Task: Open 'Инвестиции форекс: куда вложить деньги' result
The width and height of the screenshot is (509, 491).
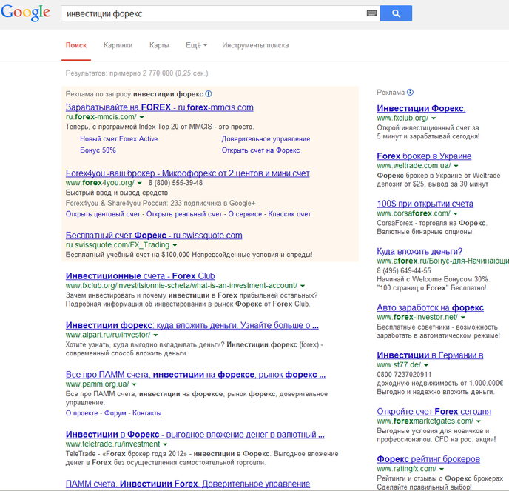Action: (x=192, y=325)
